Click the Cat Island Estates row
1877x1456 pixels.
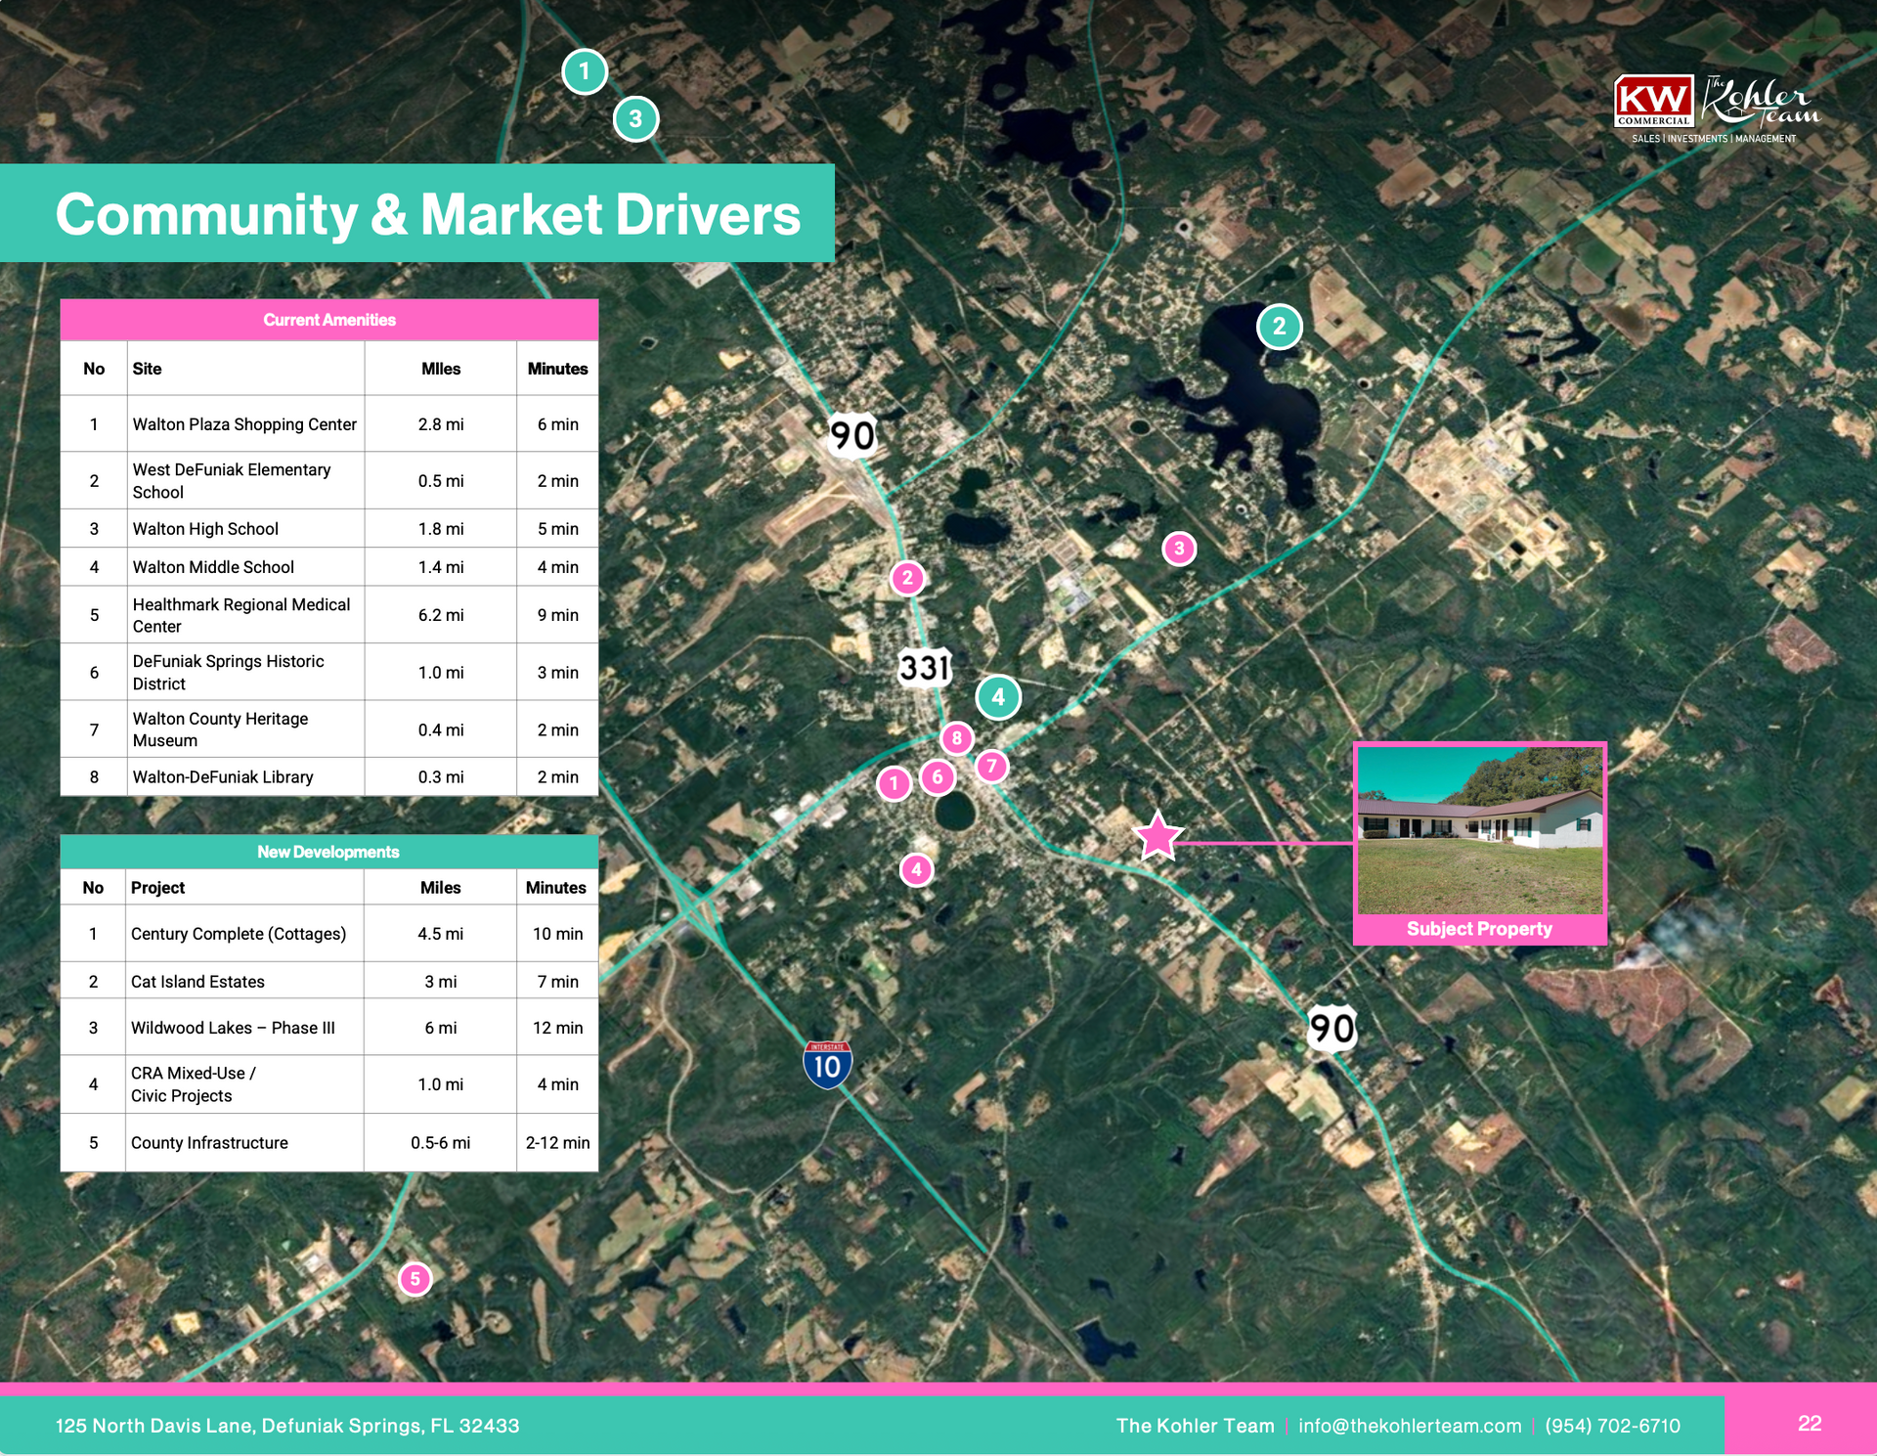pyautogui.click(x=197, y=982)
